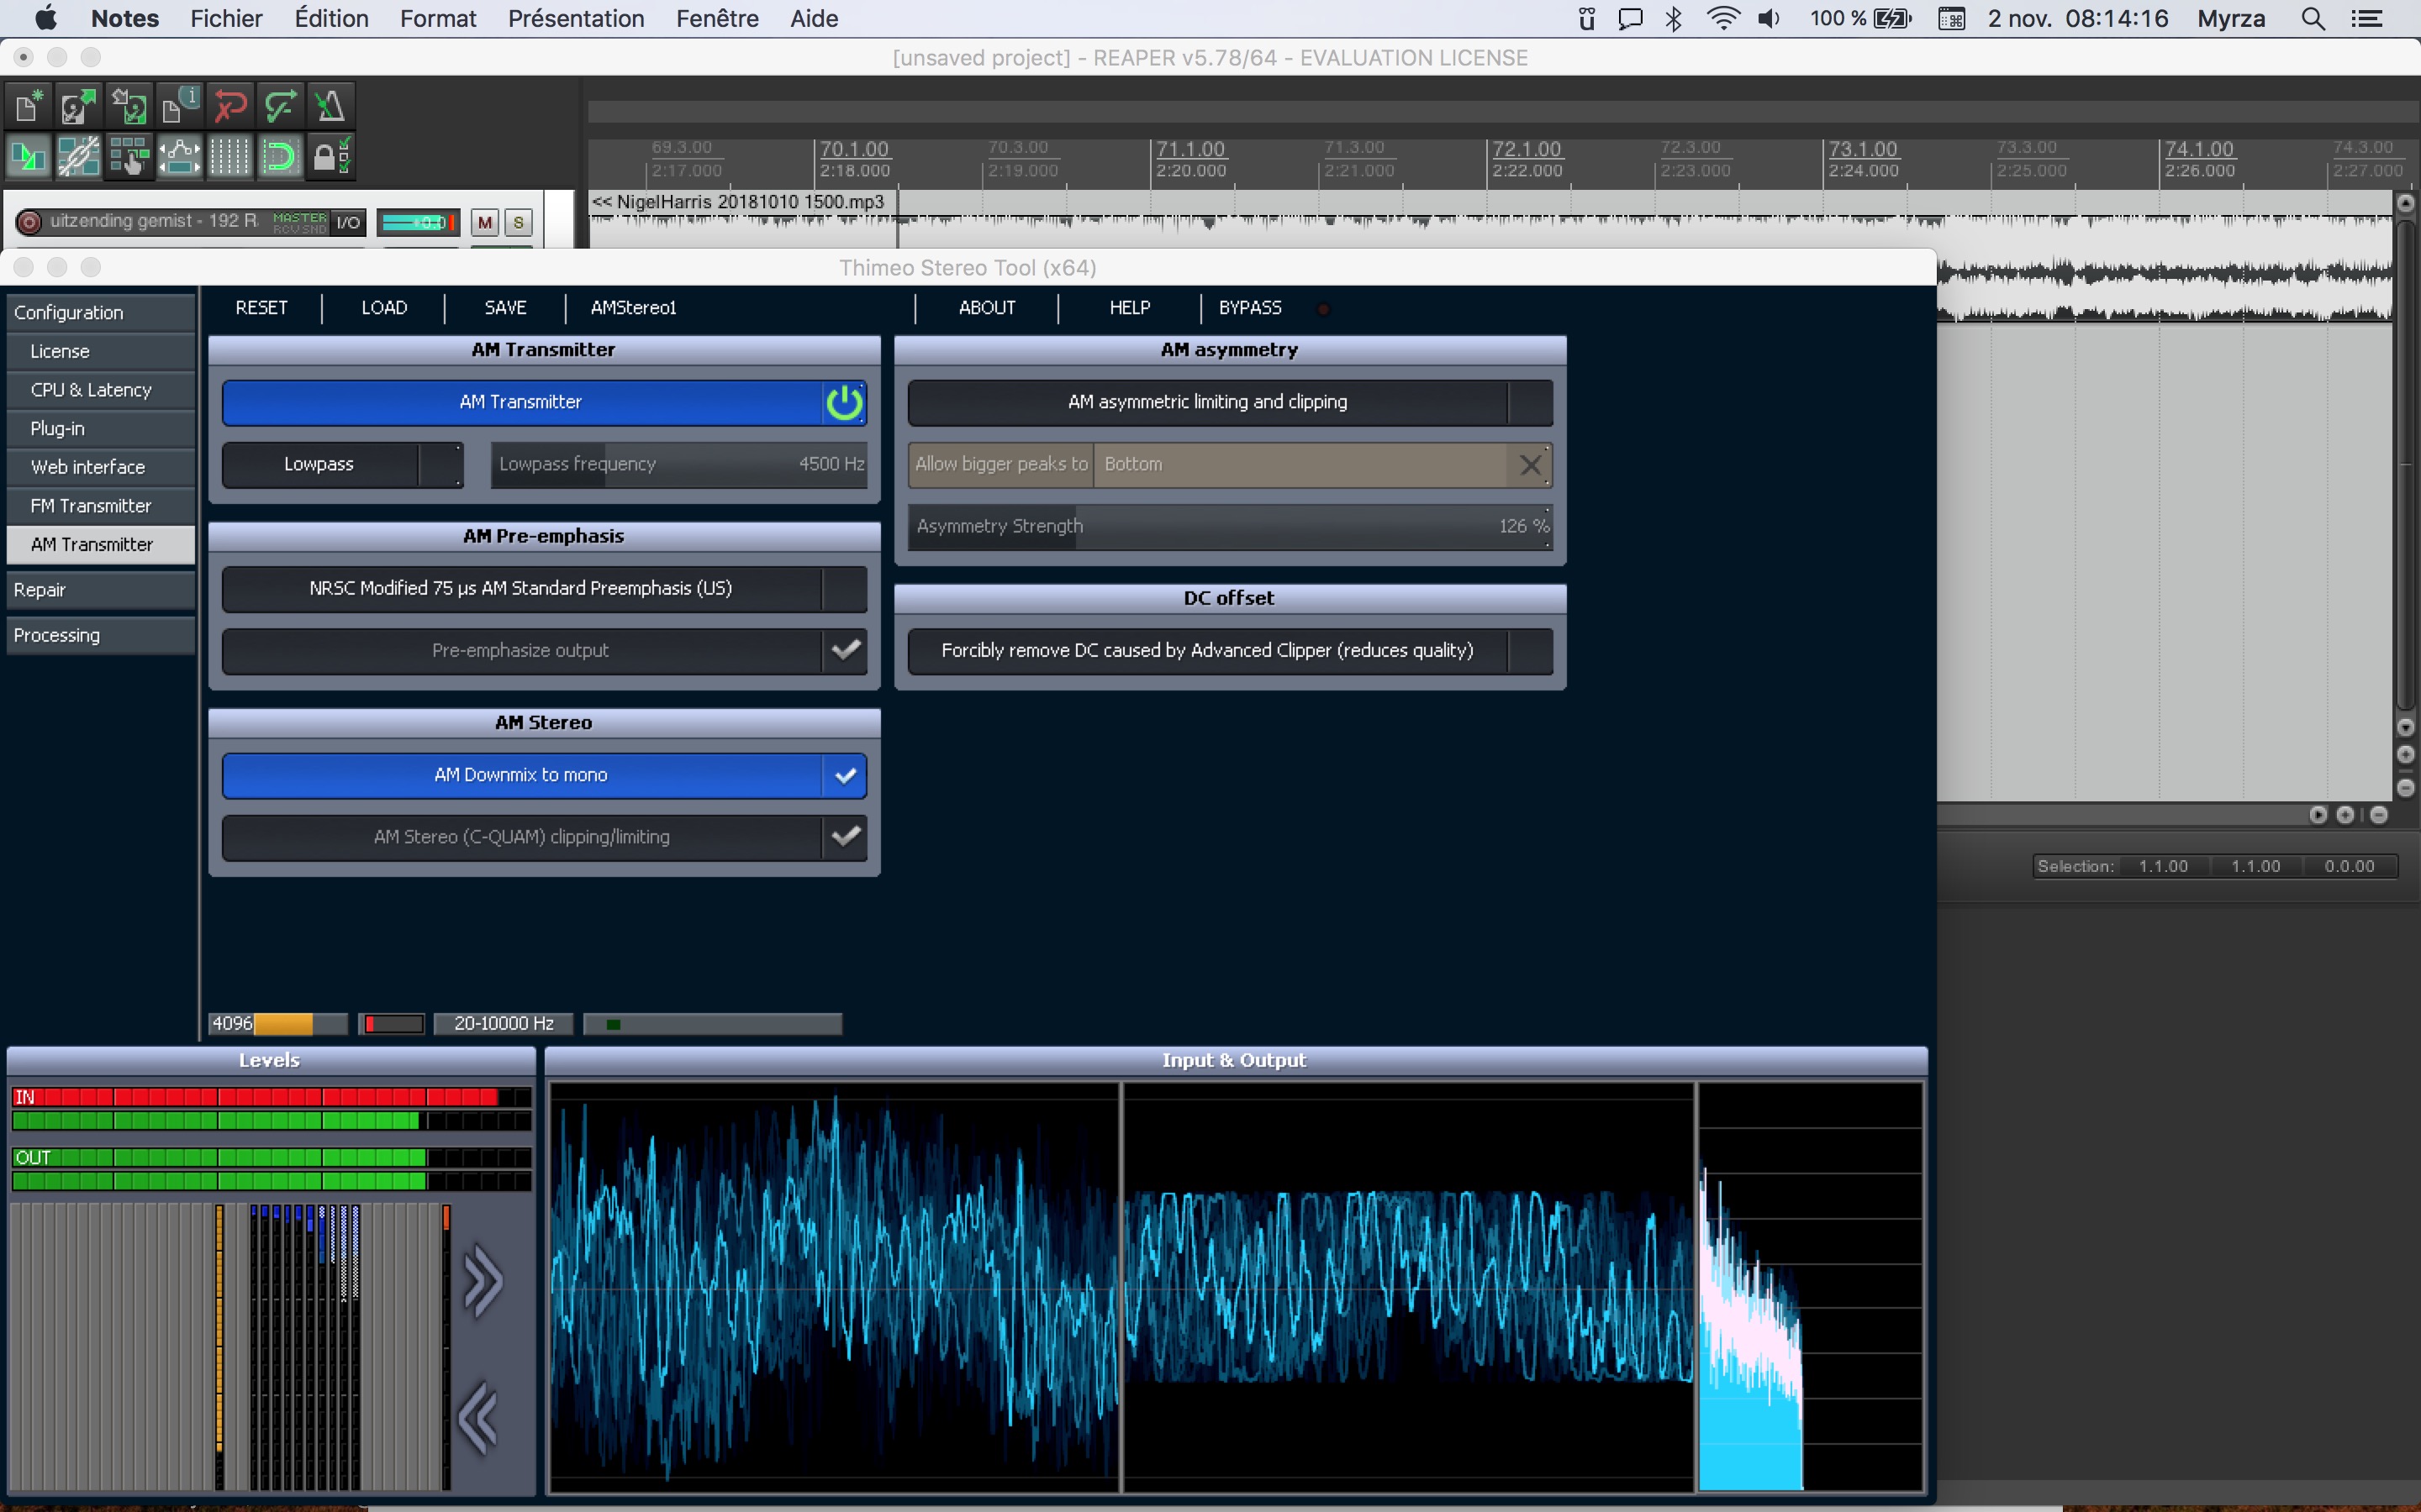2421x1512 pixels.
Task: Open the Allow bigger peaks to Bottom dropdown
Action: click(x=1300, y=464)
